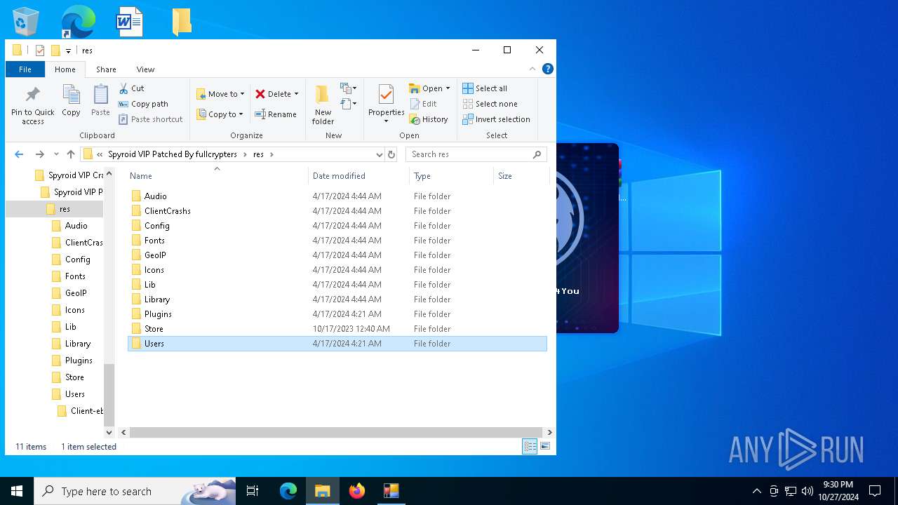Image resolution: width=898 pixels, height=505 pixels.
Task: Open the Delete dropdown arrow
Action: (296, 94)
